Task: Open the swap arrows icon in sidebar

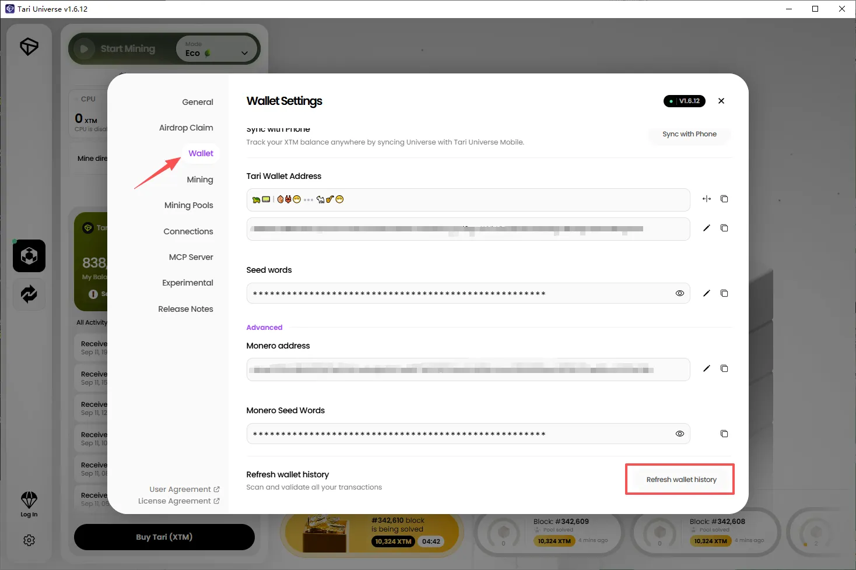Action: [29, 294]
